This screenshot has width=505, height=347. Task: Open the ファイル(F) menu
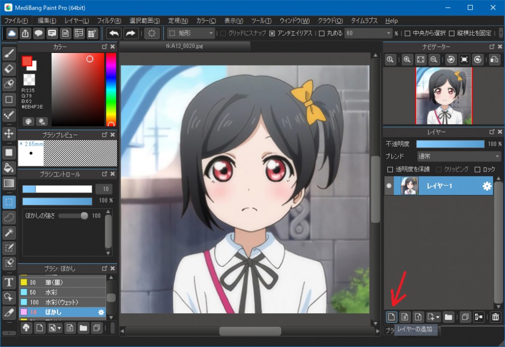16,21
